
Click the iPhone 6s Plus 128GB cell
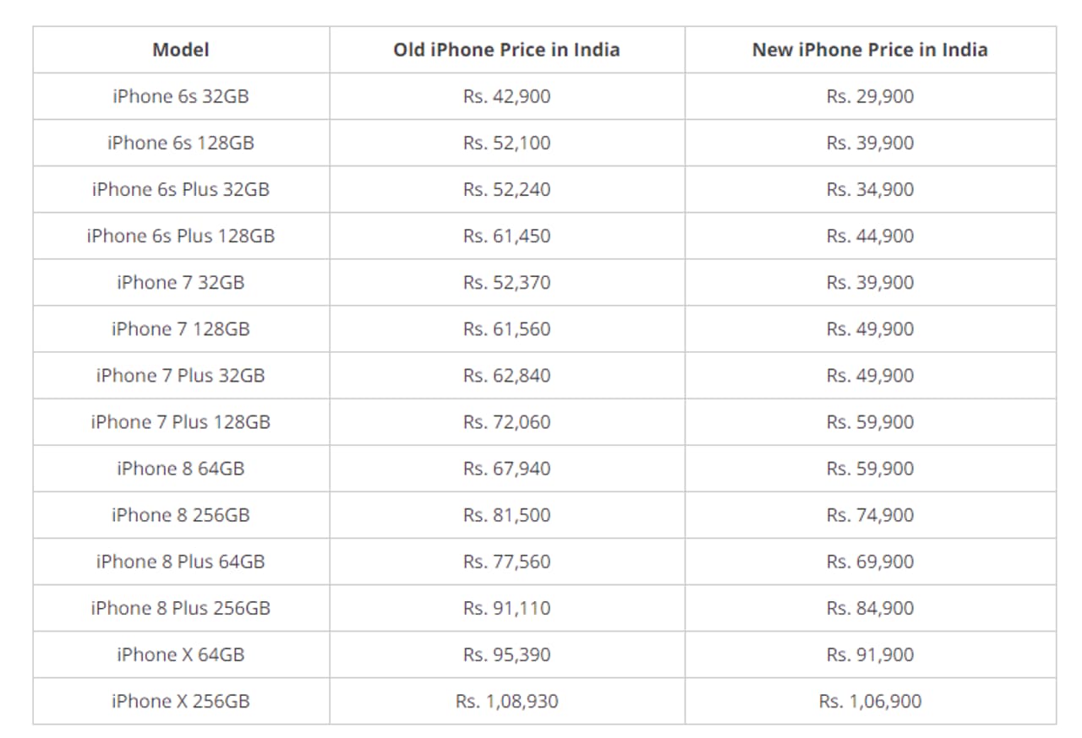[x=181, y=236]
